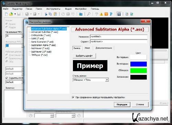
Task: Open the Инструменты menu
Action: pyautogui.click(x=53, y=9)
